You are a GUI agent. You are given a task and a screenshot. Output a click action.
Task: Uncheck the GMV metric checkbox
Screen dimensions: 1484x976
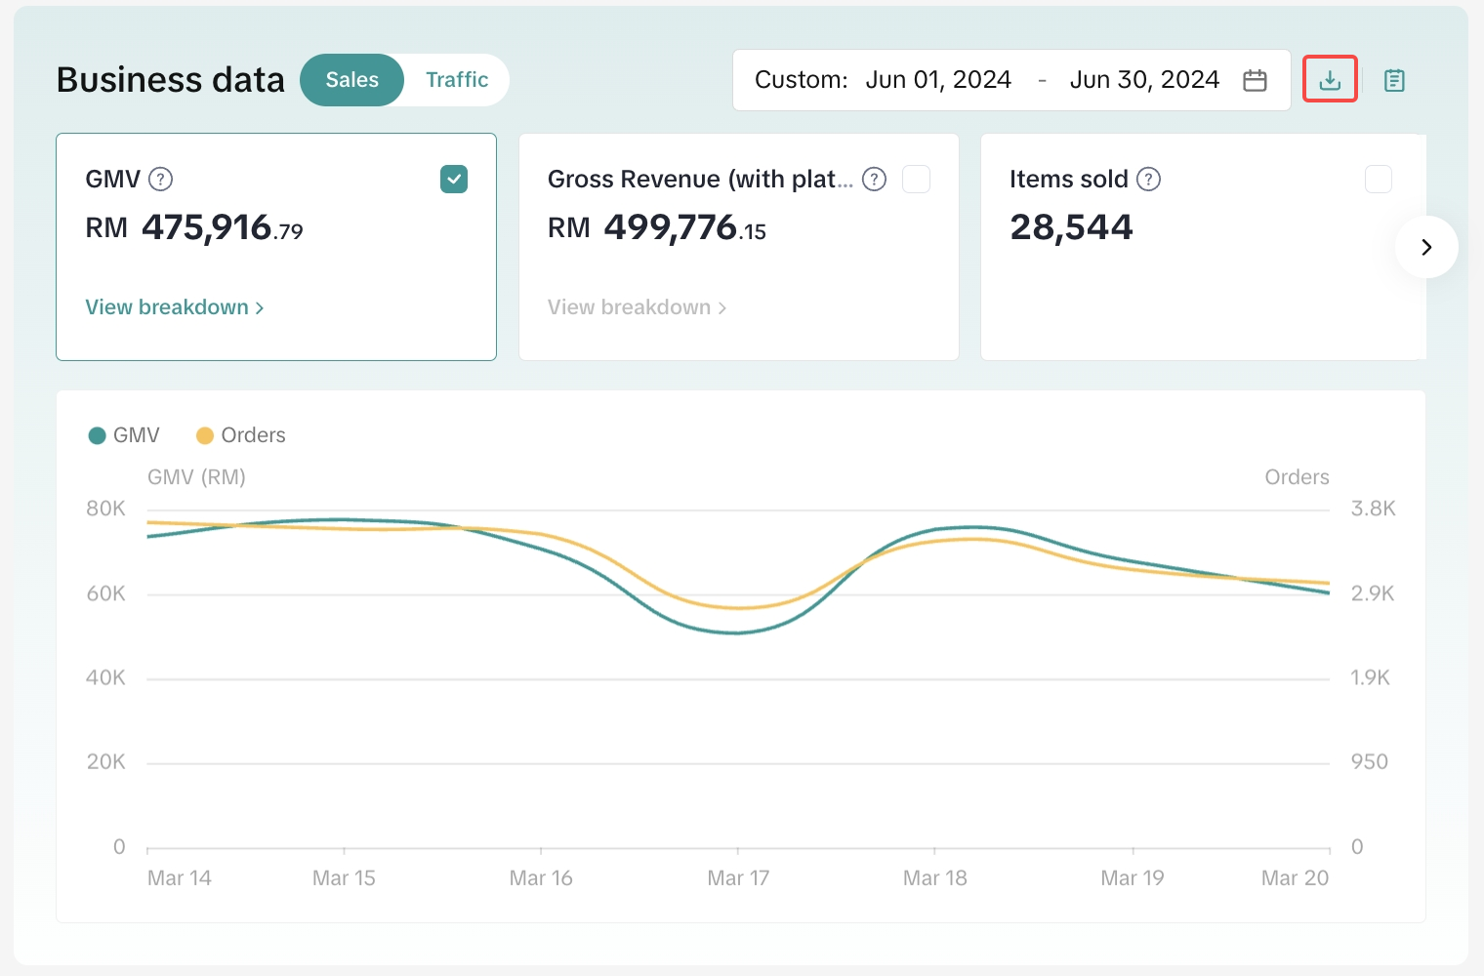(x=454, y=180)
